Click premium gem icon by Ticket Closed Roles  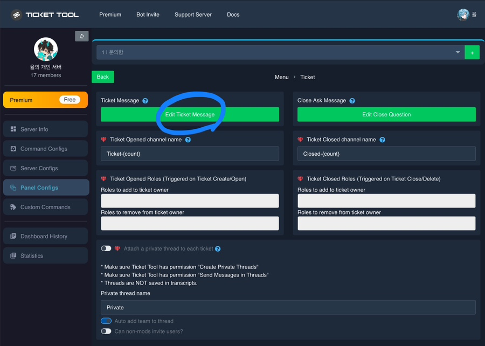click(x=300, y=179)
